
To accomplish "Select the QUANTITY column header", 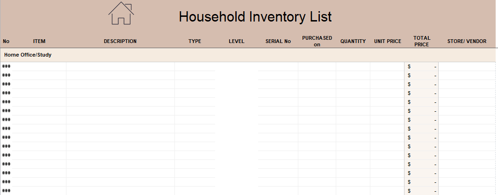I will pos(353,41).
